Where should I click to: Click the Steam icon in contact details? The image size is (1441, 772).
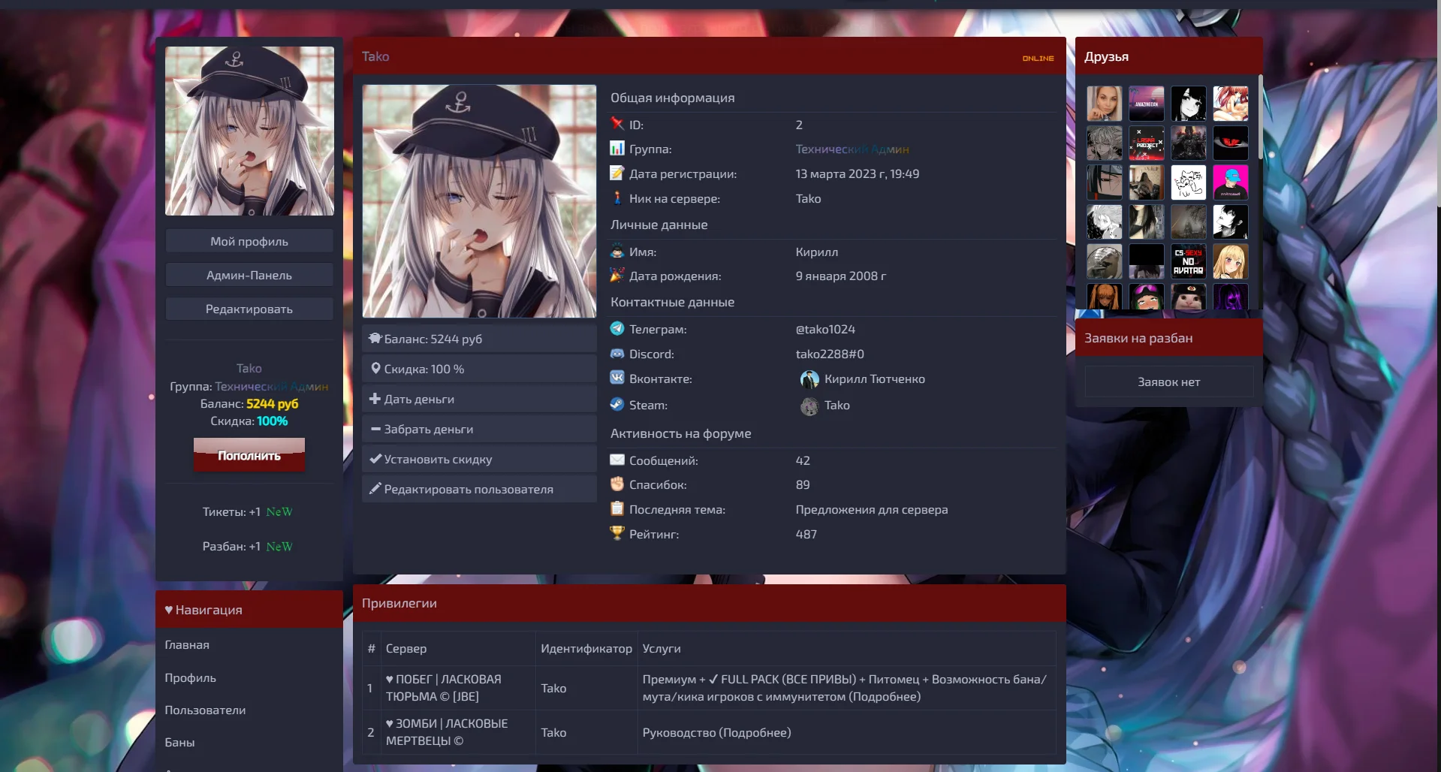pyautogui.click(x=617, y=404)
